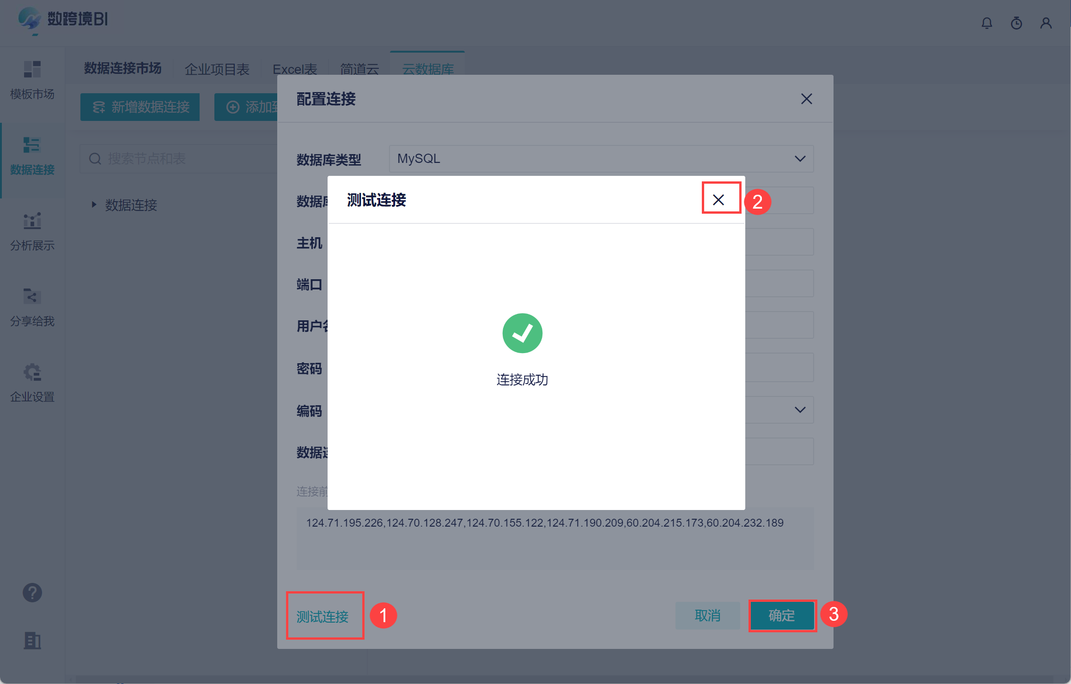Image resolution: width=1071 pixels, height=684 pixels.
Task: Open the timer clock icon in header
Action: pyautogui.click(x=1016, y=23)
